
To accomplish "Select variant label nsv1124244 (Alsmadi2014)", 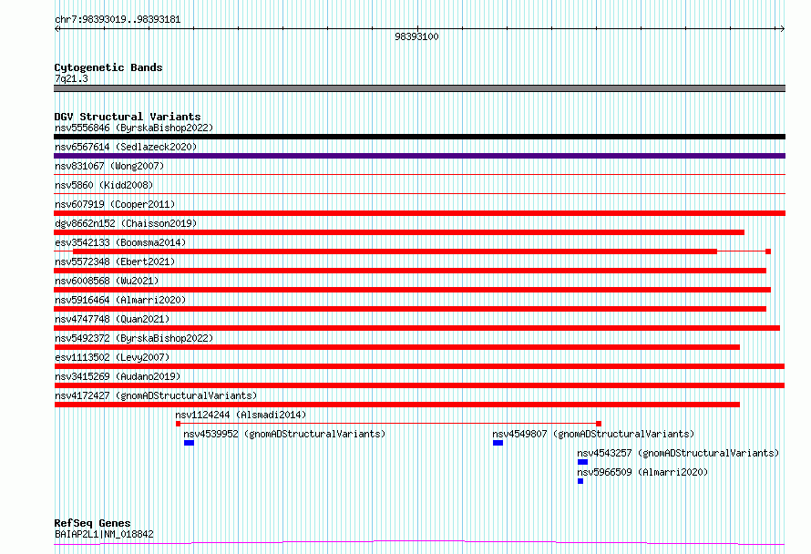I will click(241, 415).
